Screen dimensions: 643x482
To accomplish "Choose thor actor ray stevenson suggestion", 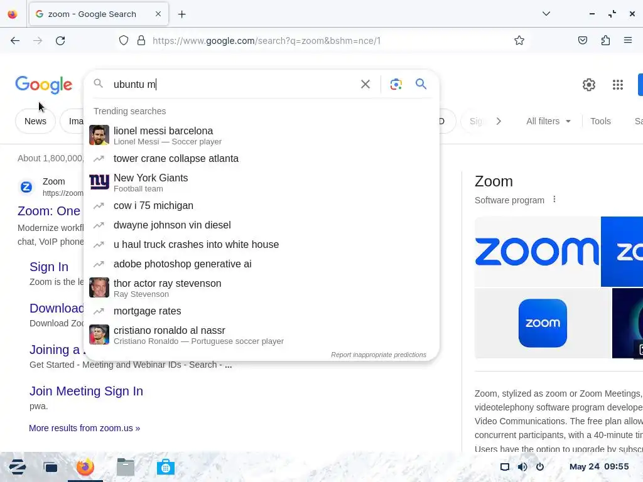I will coord(261,288).
